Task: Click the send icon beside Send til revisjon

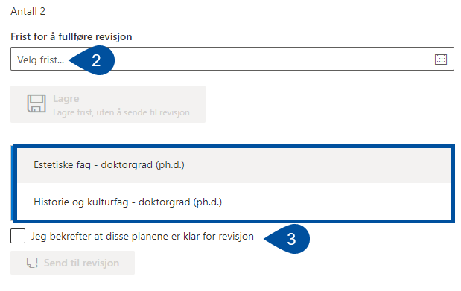Action: 32,263
